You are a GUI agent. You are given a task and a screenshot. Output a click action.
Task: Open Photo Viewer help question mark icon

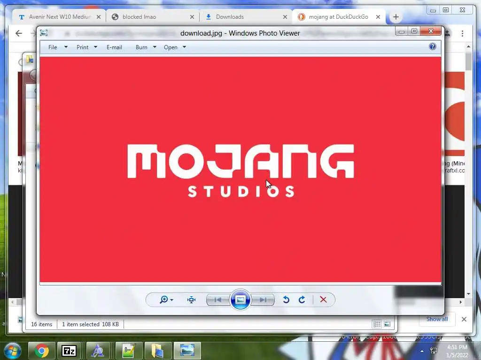point(433,46)
